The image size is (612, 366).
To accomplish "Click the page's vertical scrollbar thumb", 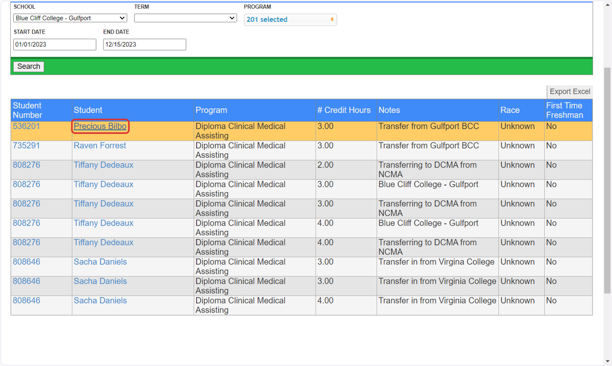I will coord(607,180).
